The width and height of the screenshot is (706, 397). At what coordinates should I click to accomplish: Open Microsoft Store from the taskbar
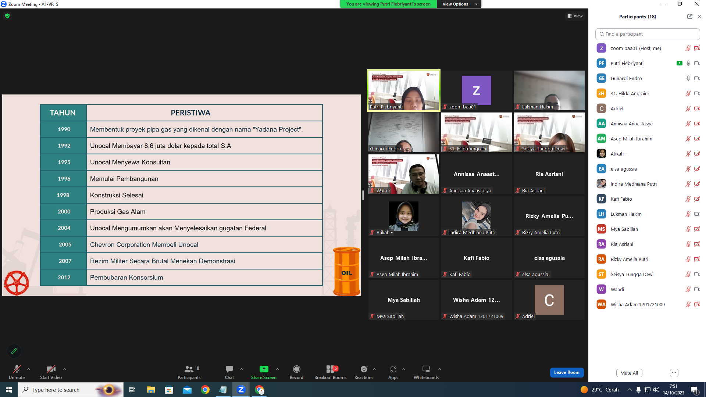169,390
